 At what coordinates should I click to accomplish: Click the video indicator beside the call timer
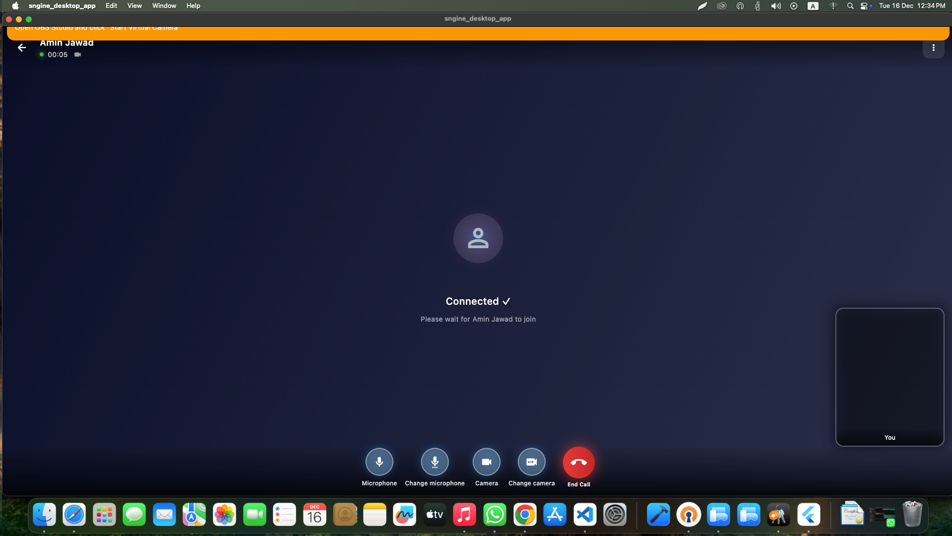(x=77, y=55)
